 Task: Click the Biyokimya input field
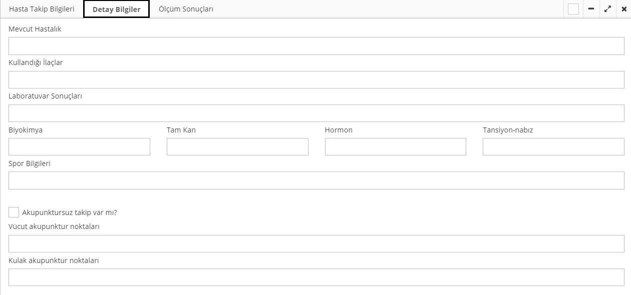(79, 146)
